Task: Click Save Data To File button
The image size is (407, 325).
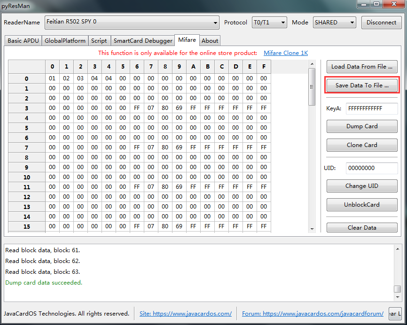Action: [x=361, y=85]
